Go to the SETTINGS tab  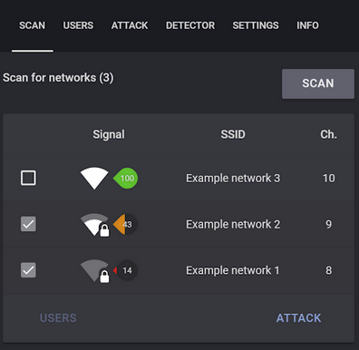256,25
